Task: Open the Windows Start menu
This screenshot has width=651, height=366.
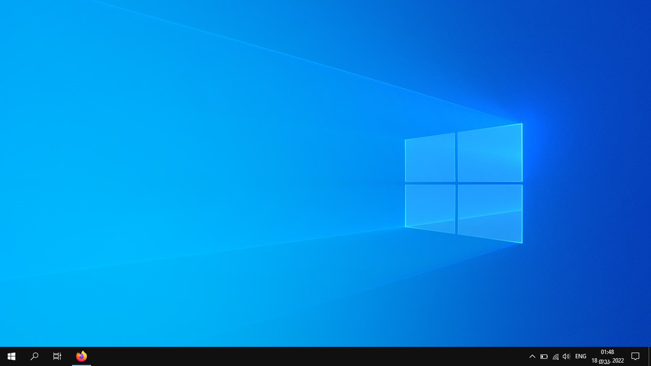Action: [11, 356]
